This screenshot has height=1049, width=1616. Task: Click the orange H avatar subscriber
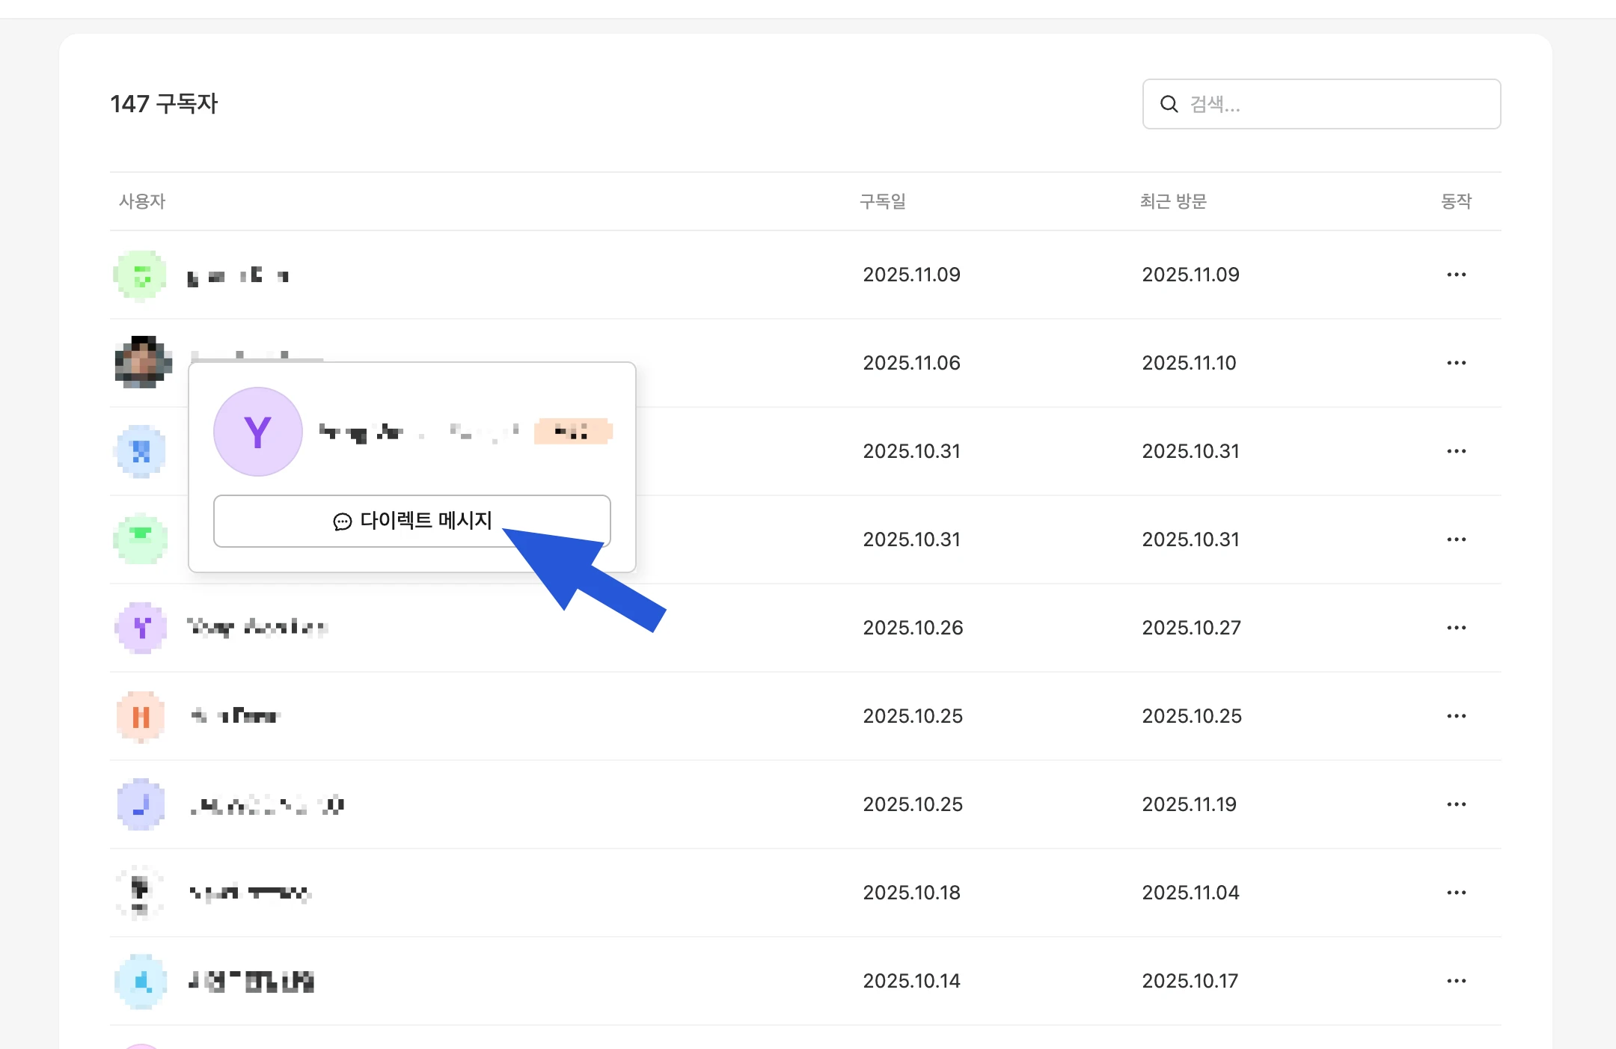tap(141, 716)
